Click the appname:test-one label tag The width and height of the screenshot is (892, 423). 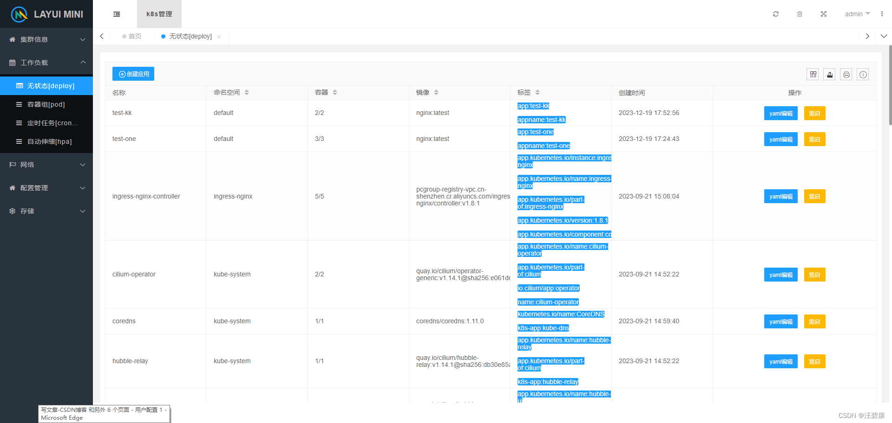tap(544, 146)
